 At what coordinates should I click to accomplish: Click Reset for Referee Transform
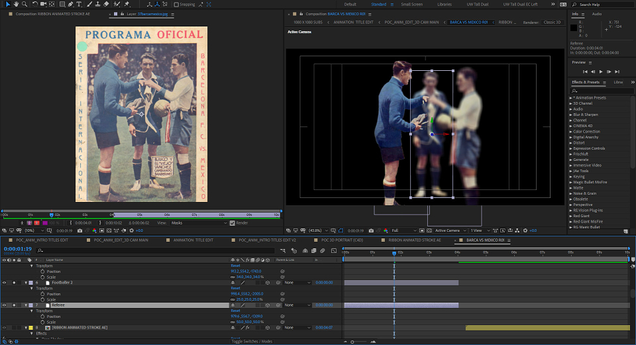pos(235,311)
